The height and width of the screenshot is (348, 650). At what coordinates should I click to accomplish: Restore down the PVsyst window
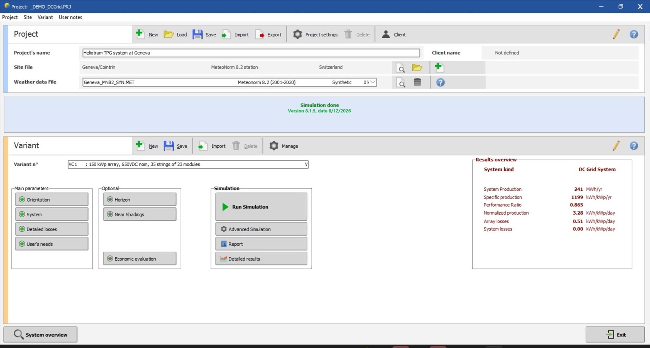coord(620,6)
